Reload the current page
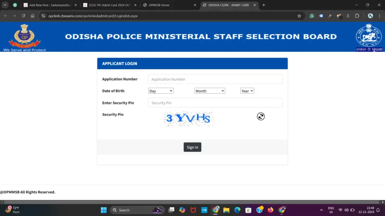Image resolution: width=385 pixels, height=216 pixels. click(x=24, y=16)
